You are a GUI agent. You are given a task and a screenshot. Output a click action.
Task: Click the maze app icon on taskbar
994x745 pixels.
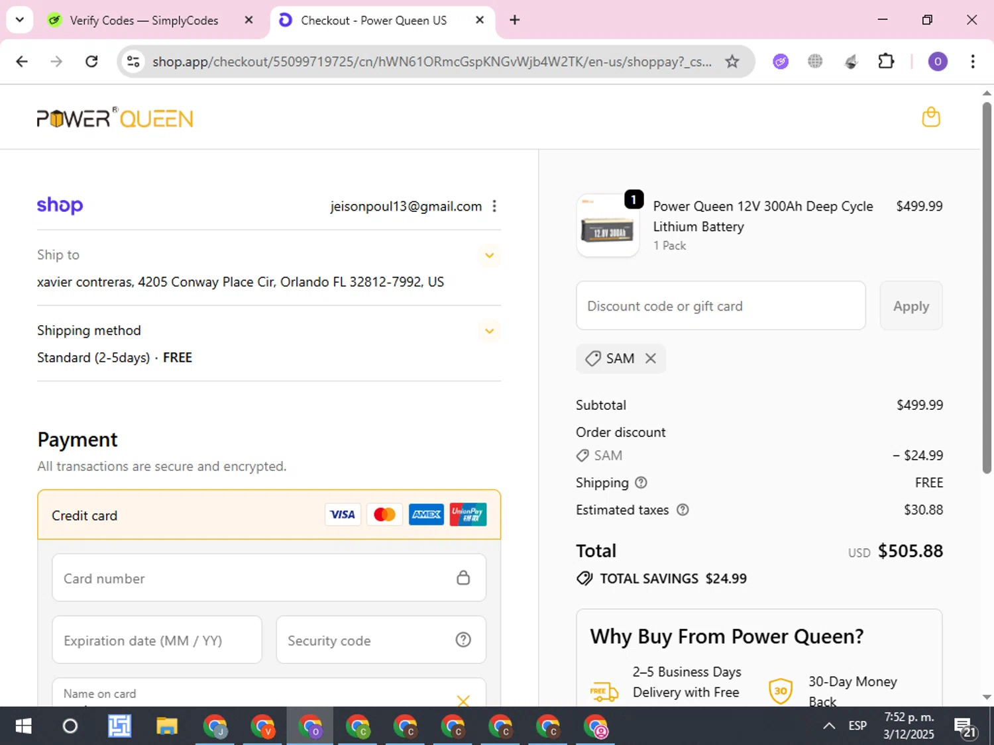coord(119,726)
